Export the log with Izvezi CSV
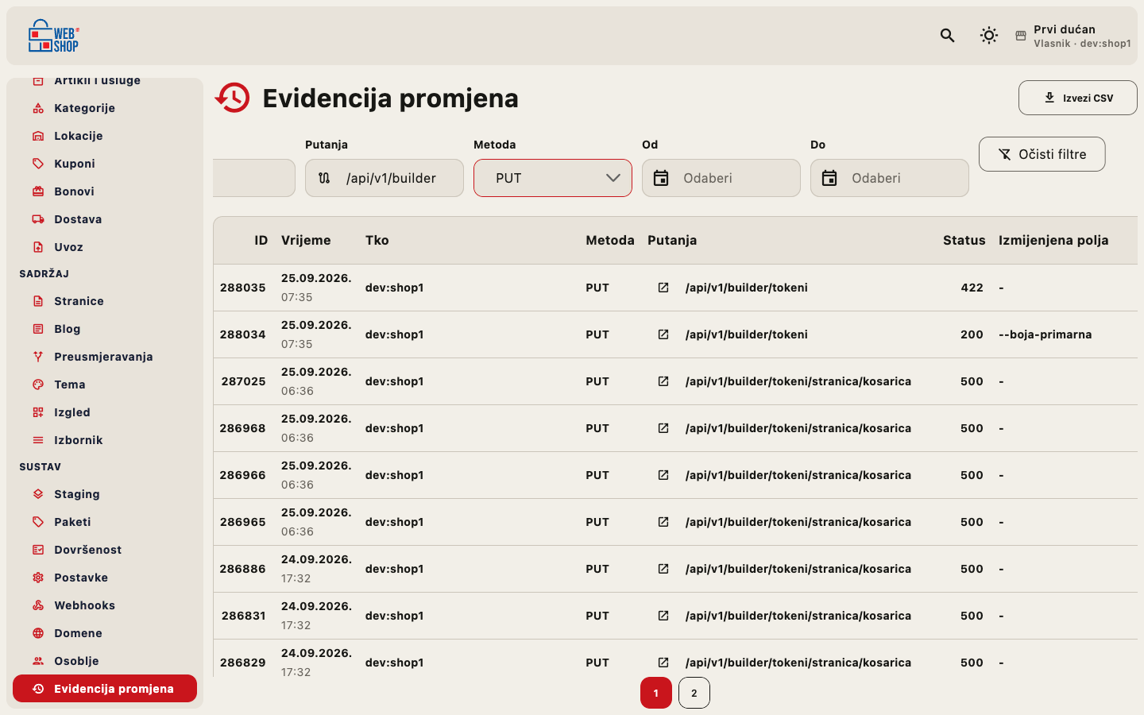The width and height of the screenshot is (1144, 715). click(1078, 98)
